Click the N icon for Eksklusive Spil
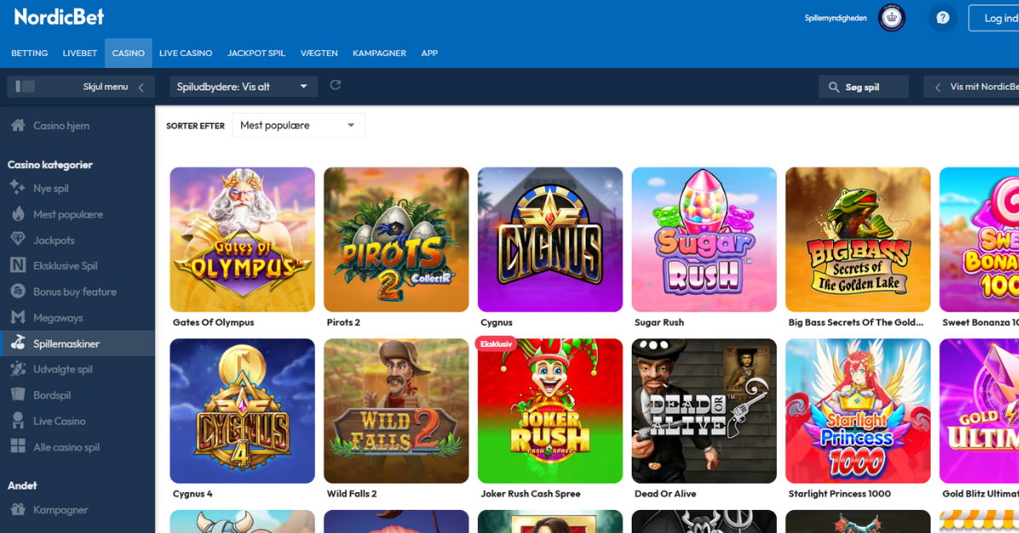The image size is (1019, 533). pos(17,266)
